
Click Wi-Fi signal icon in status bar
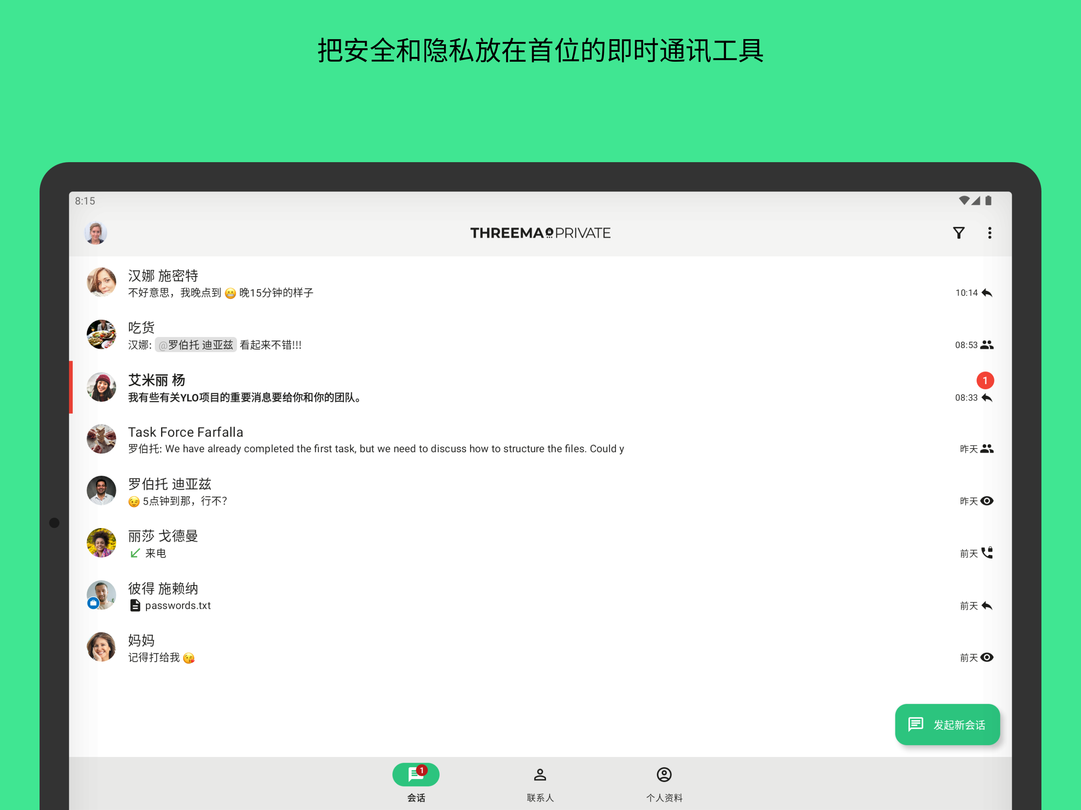pos(964,200)
